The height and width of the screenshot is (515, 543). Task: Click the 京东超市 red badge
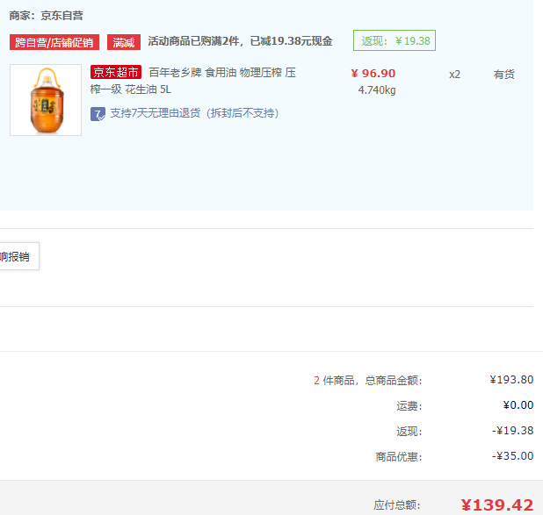(x=116, y=72)
